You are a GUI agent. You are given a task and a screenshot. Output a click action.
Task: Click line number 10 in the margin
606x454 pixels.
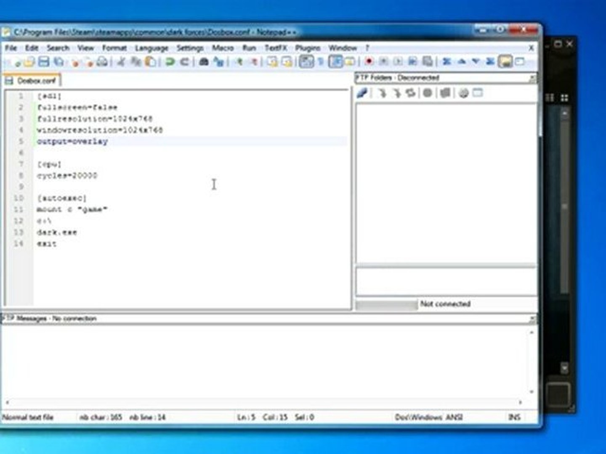(19, 198)
